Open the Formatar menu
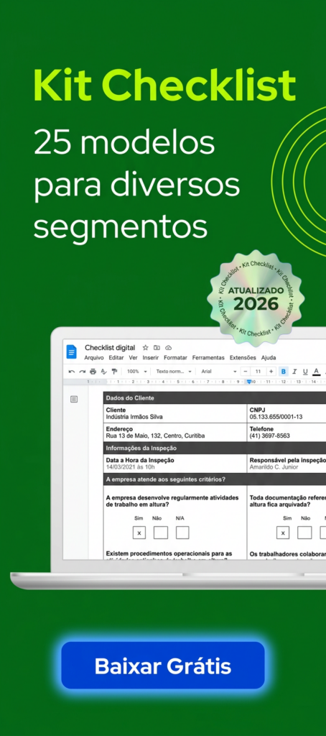Viewport: 326px width, 736px height. [x=175, y=358]
